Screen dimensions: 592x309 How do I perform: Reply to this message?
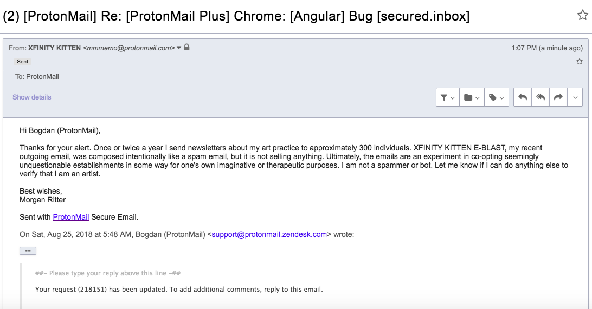(x=523, y=97)
